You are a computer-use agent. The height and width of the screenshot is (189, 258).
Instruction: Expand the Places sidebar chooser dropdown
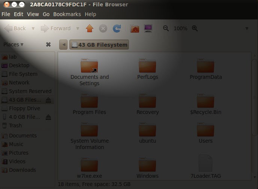13,44
